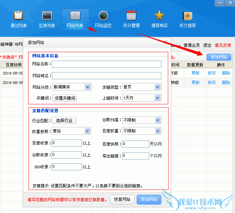Click the 谷歌收录 number field
Viewport: 235px width, 213px height.
[x=66, y=155]
